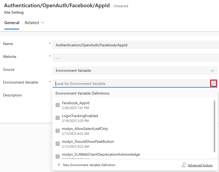Click the Source field label
219x172 pixels.
[9, 69]
